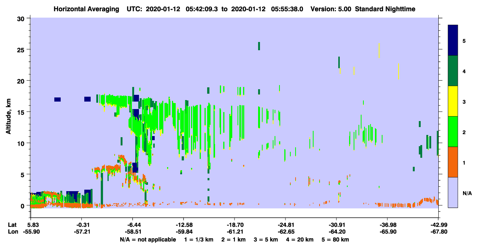Click 'Standard Nighttime' in the title
Image resolution: width=487 pixels, height=250 pixels.
tap(385, 9)
